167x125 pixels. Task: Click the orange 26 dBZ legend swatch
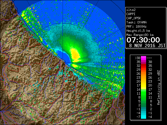click(x=144, y=73)
